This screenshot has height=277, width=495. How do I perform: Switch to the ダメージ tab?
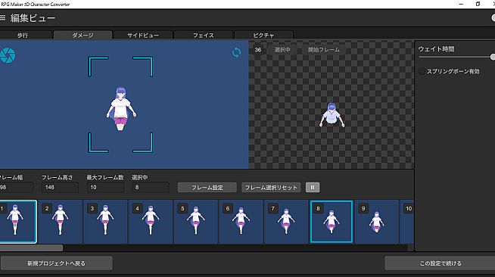point(82,36)
